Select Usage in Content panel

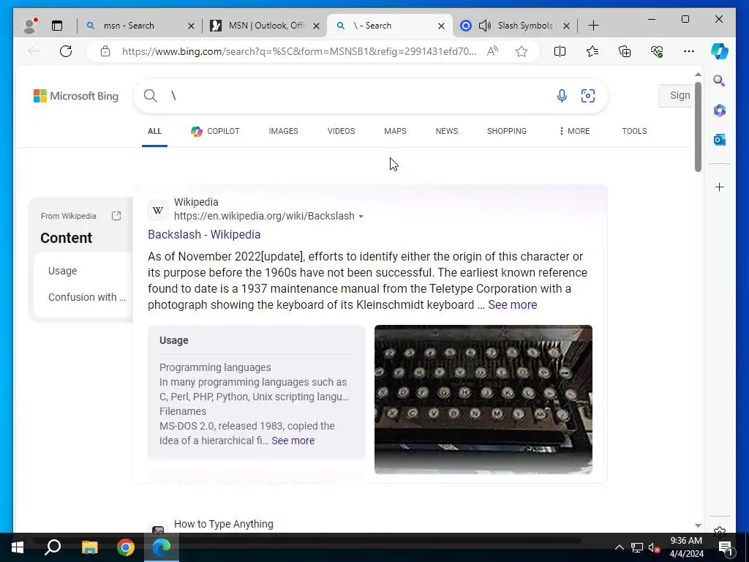tap(63, 271)
